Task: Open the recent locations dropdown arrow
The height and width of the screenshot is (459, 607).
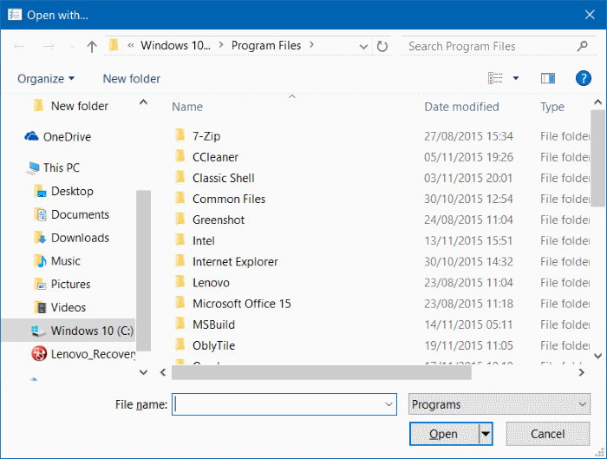Action: click(72, 47)
